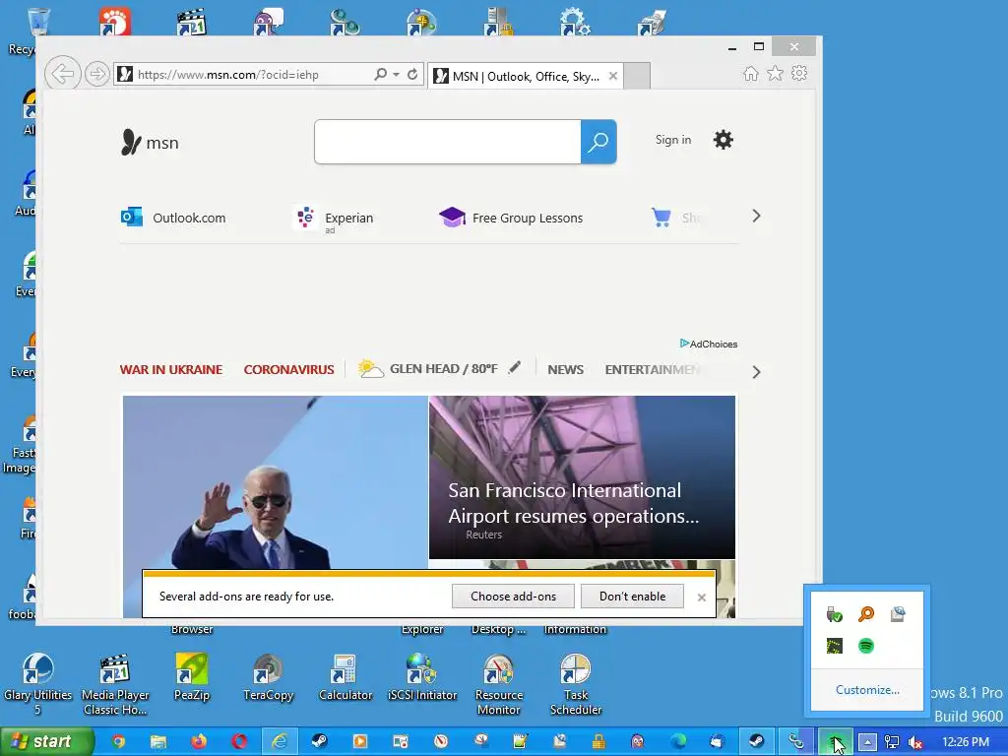The width and height of the screenshot is (1008, 756).
Task: Open the Calculator desktop shortcut
Action: (x=346, y=677)
